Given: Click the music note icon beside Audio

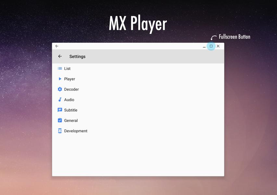Looking at the screenshot, I should [x=60, y=99].
